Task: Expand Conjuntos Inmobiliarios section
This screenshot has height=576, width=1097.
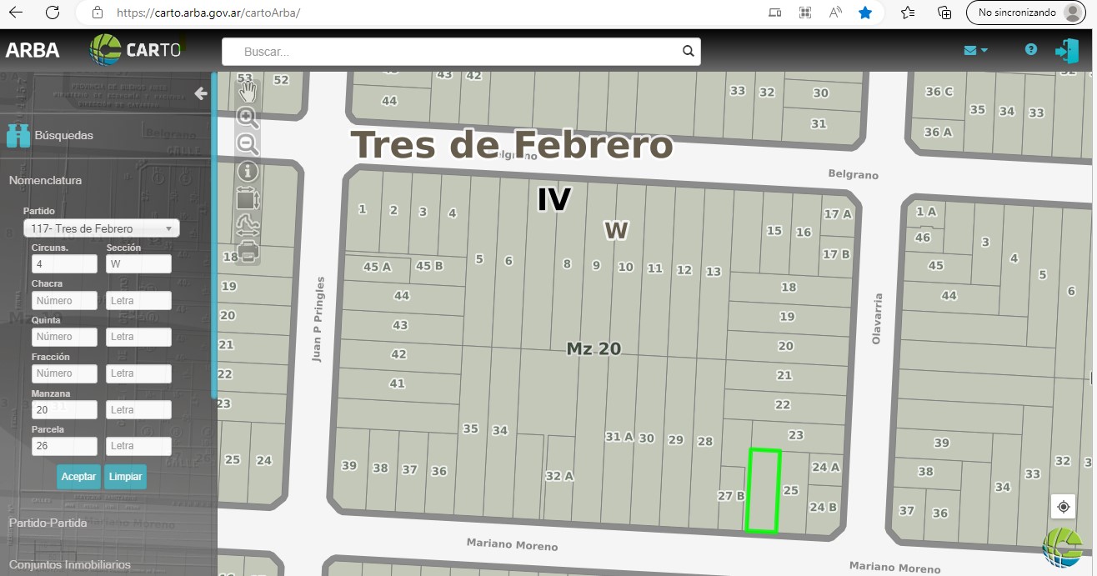Action: [70, 564]
